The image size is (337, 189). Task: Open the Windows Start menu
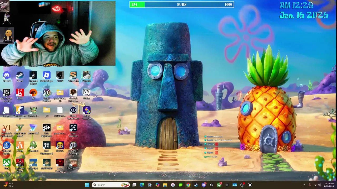[87, 185]
